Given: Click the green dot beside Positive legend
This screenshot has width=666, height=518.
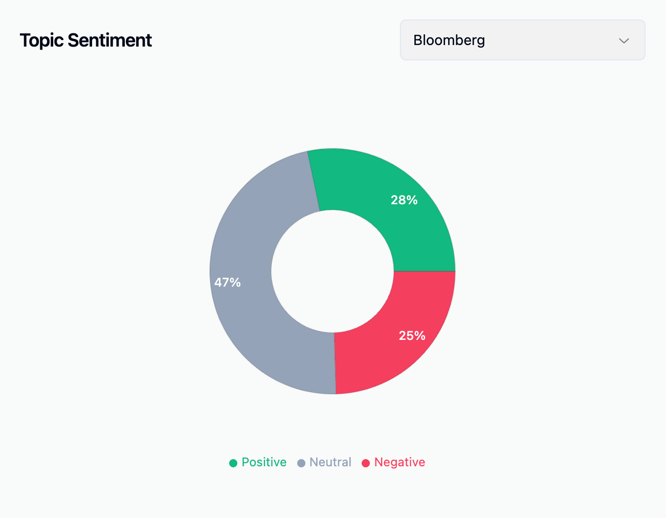Looking at the screenshot, I should 233,463.
